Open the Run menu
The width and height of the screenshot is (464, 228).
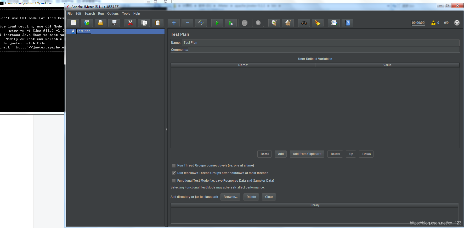coord(101,14)
